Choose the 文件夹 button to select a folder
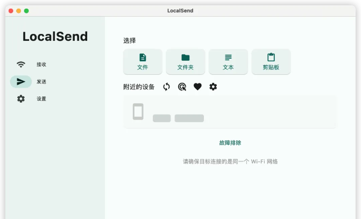This screenshot has width=361, height=219. [185, 62]
